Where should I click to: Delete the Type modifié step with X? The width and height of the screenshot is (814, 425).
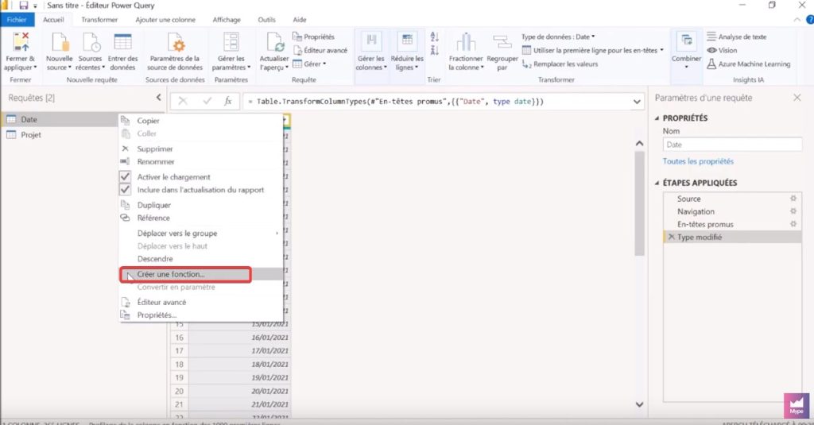[671, 238]
